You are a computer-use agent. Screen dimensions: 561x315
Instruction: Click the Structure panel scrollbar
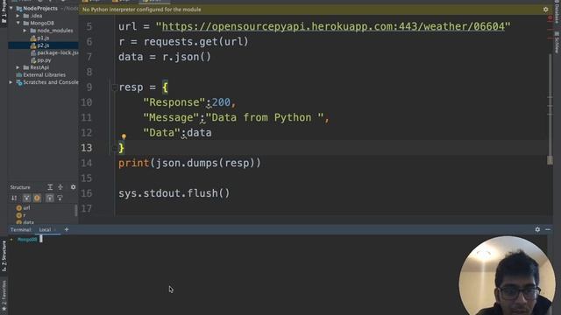click(x=76, y=211)
